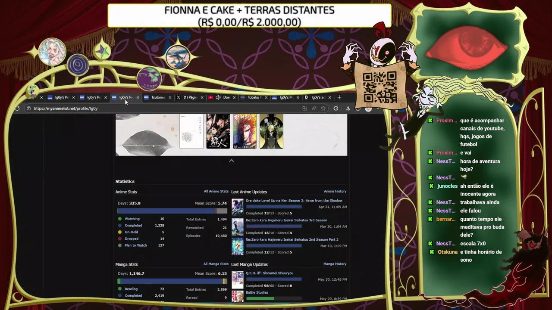Close the Tsutomu tab

point(170,98)
